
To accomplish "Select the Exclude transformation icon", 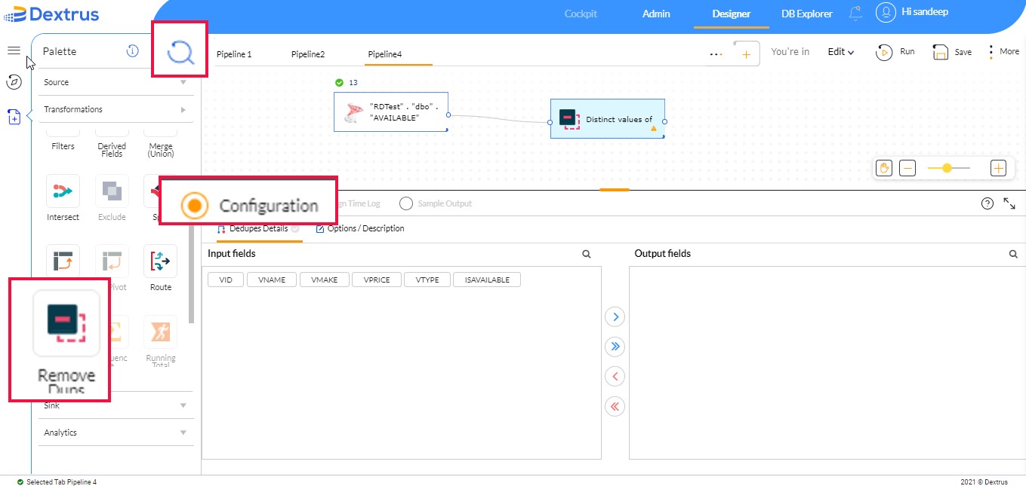I will coord(112,192).
